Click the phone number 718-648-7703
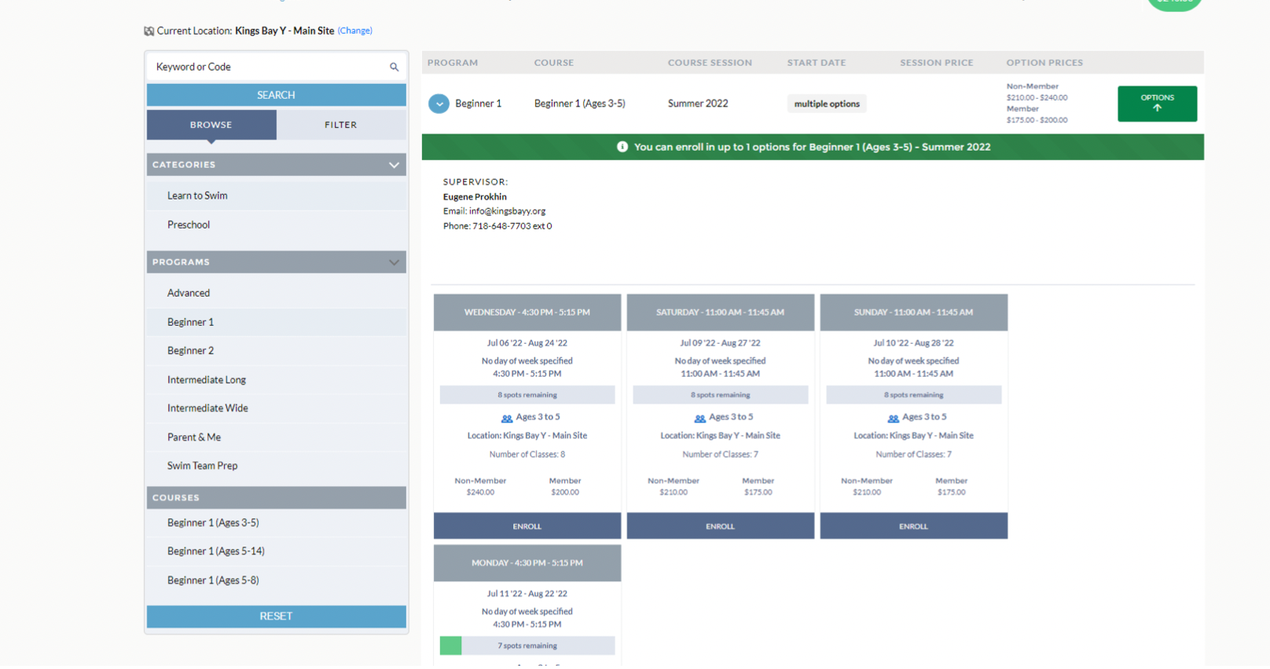 point(501,226)
